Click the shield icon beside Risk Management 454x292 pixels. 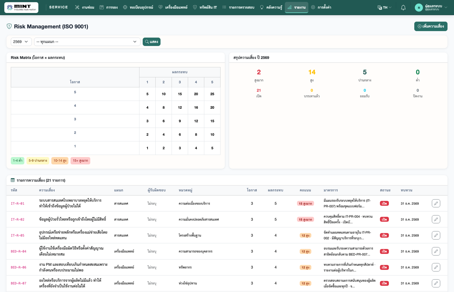(x=9, y=26)
